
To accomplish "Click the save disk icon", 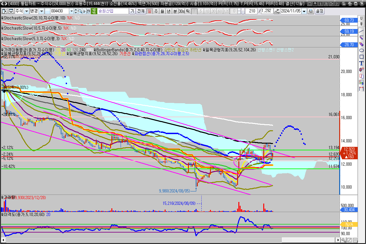I will point(311,11).
